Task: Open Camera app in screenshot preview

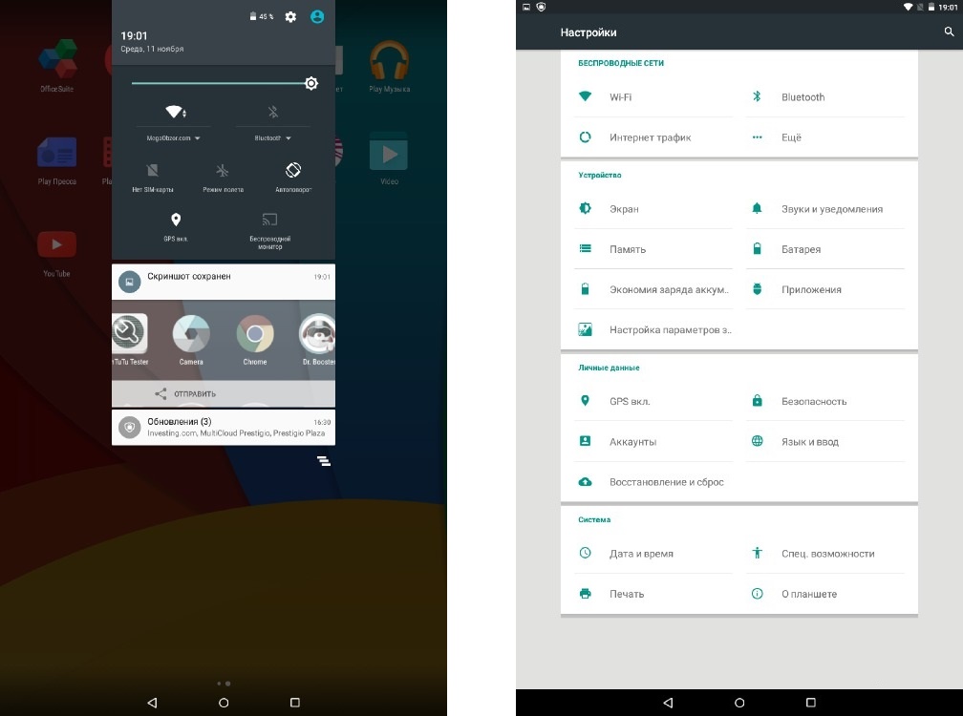Action: click(191, 339)
